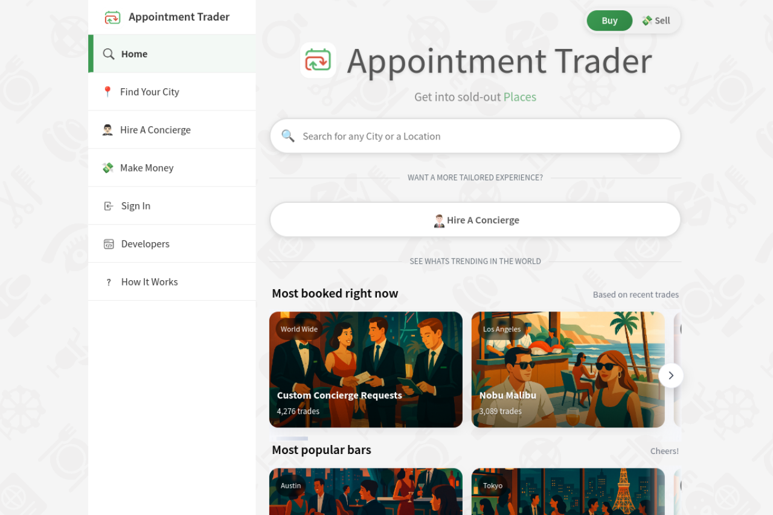Switch to Buy mode
The height and width of the screenshot is (515, 773).
click(x=609, y=21)
